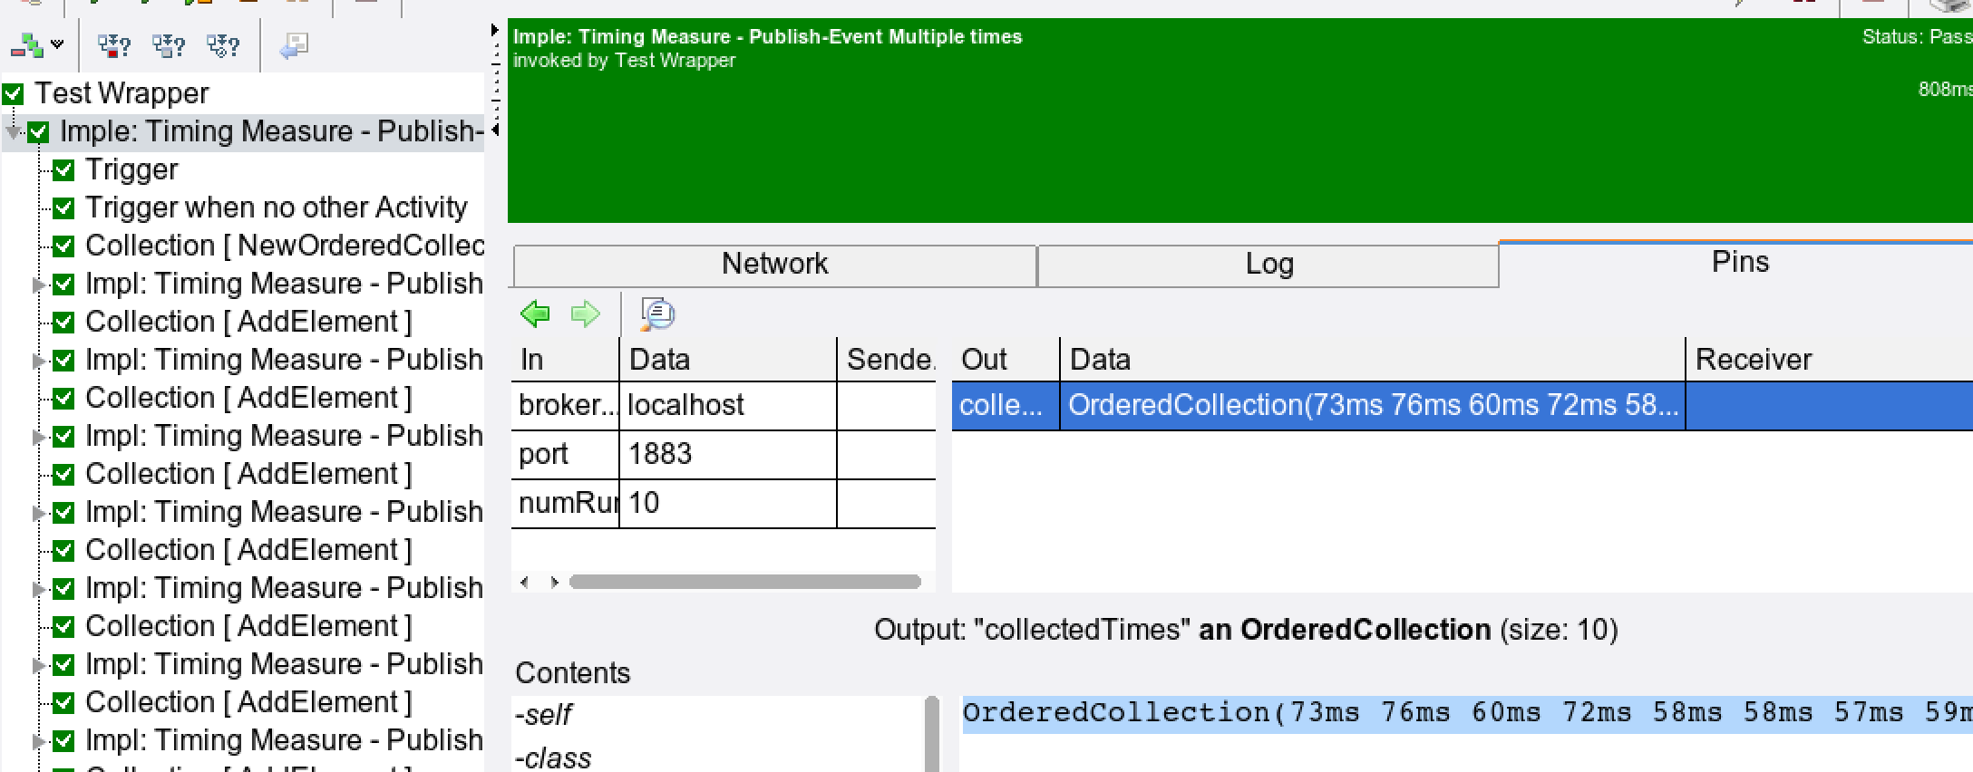Select -class in the Contents list
Viewport: 1973px width, 772px height.
(553, 758)
